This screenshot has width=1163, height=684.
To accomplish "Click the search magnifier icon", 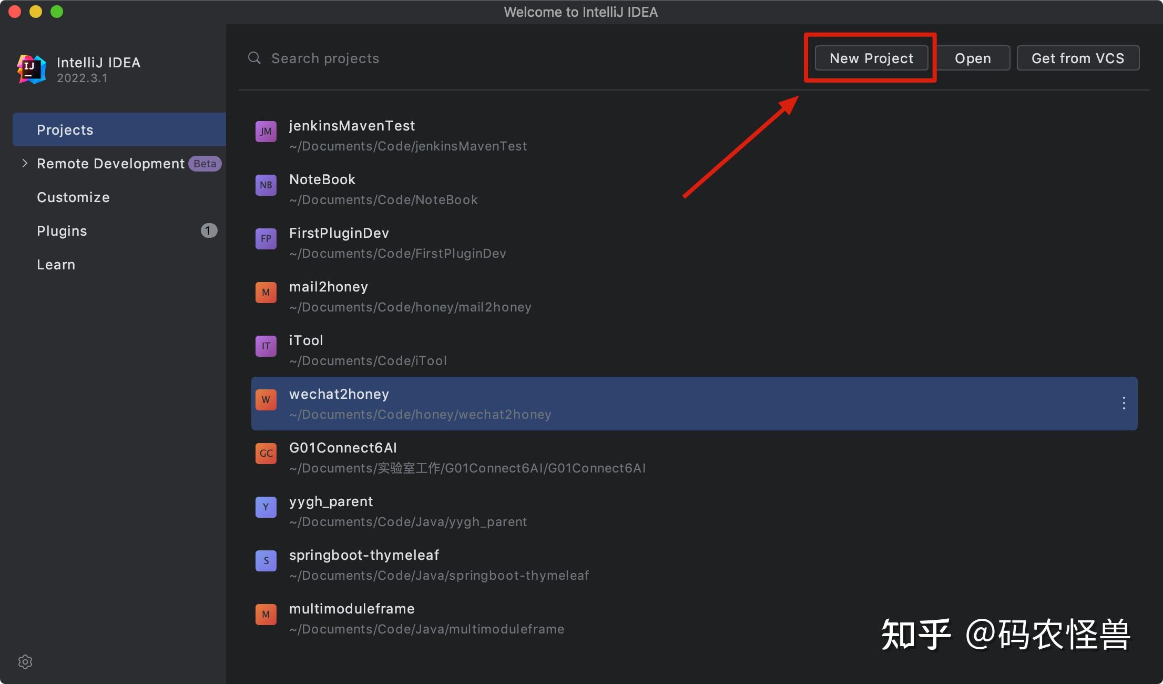I will click(254, 58).
